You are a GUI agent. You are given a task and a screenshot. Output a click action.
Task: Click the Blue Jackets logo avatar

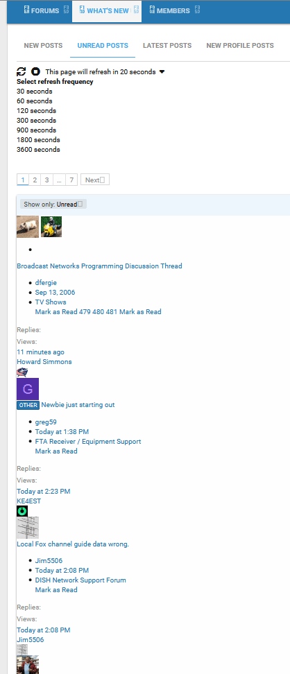click(22, 372)
